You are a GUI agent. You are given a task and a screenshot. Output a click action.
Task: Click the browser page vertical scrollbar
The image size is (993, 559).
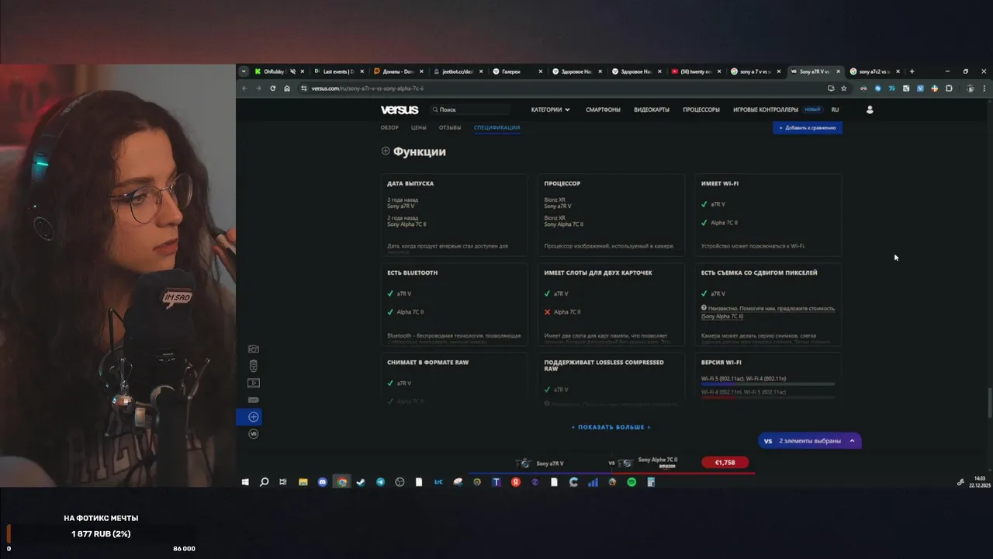988,402
